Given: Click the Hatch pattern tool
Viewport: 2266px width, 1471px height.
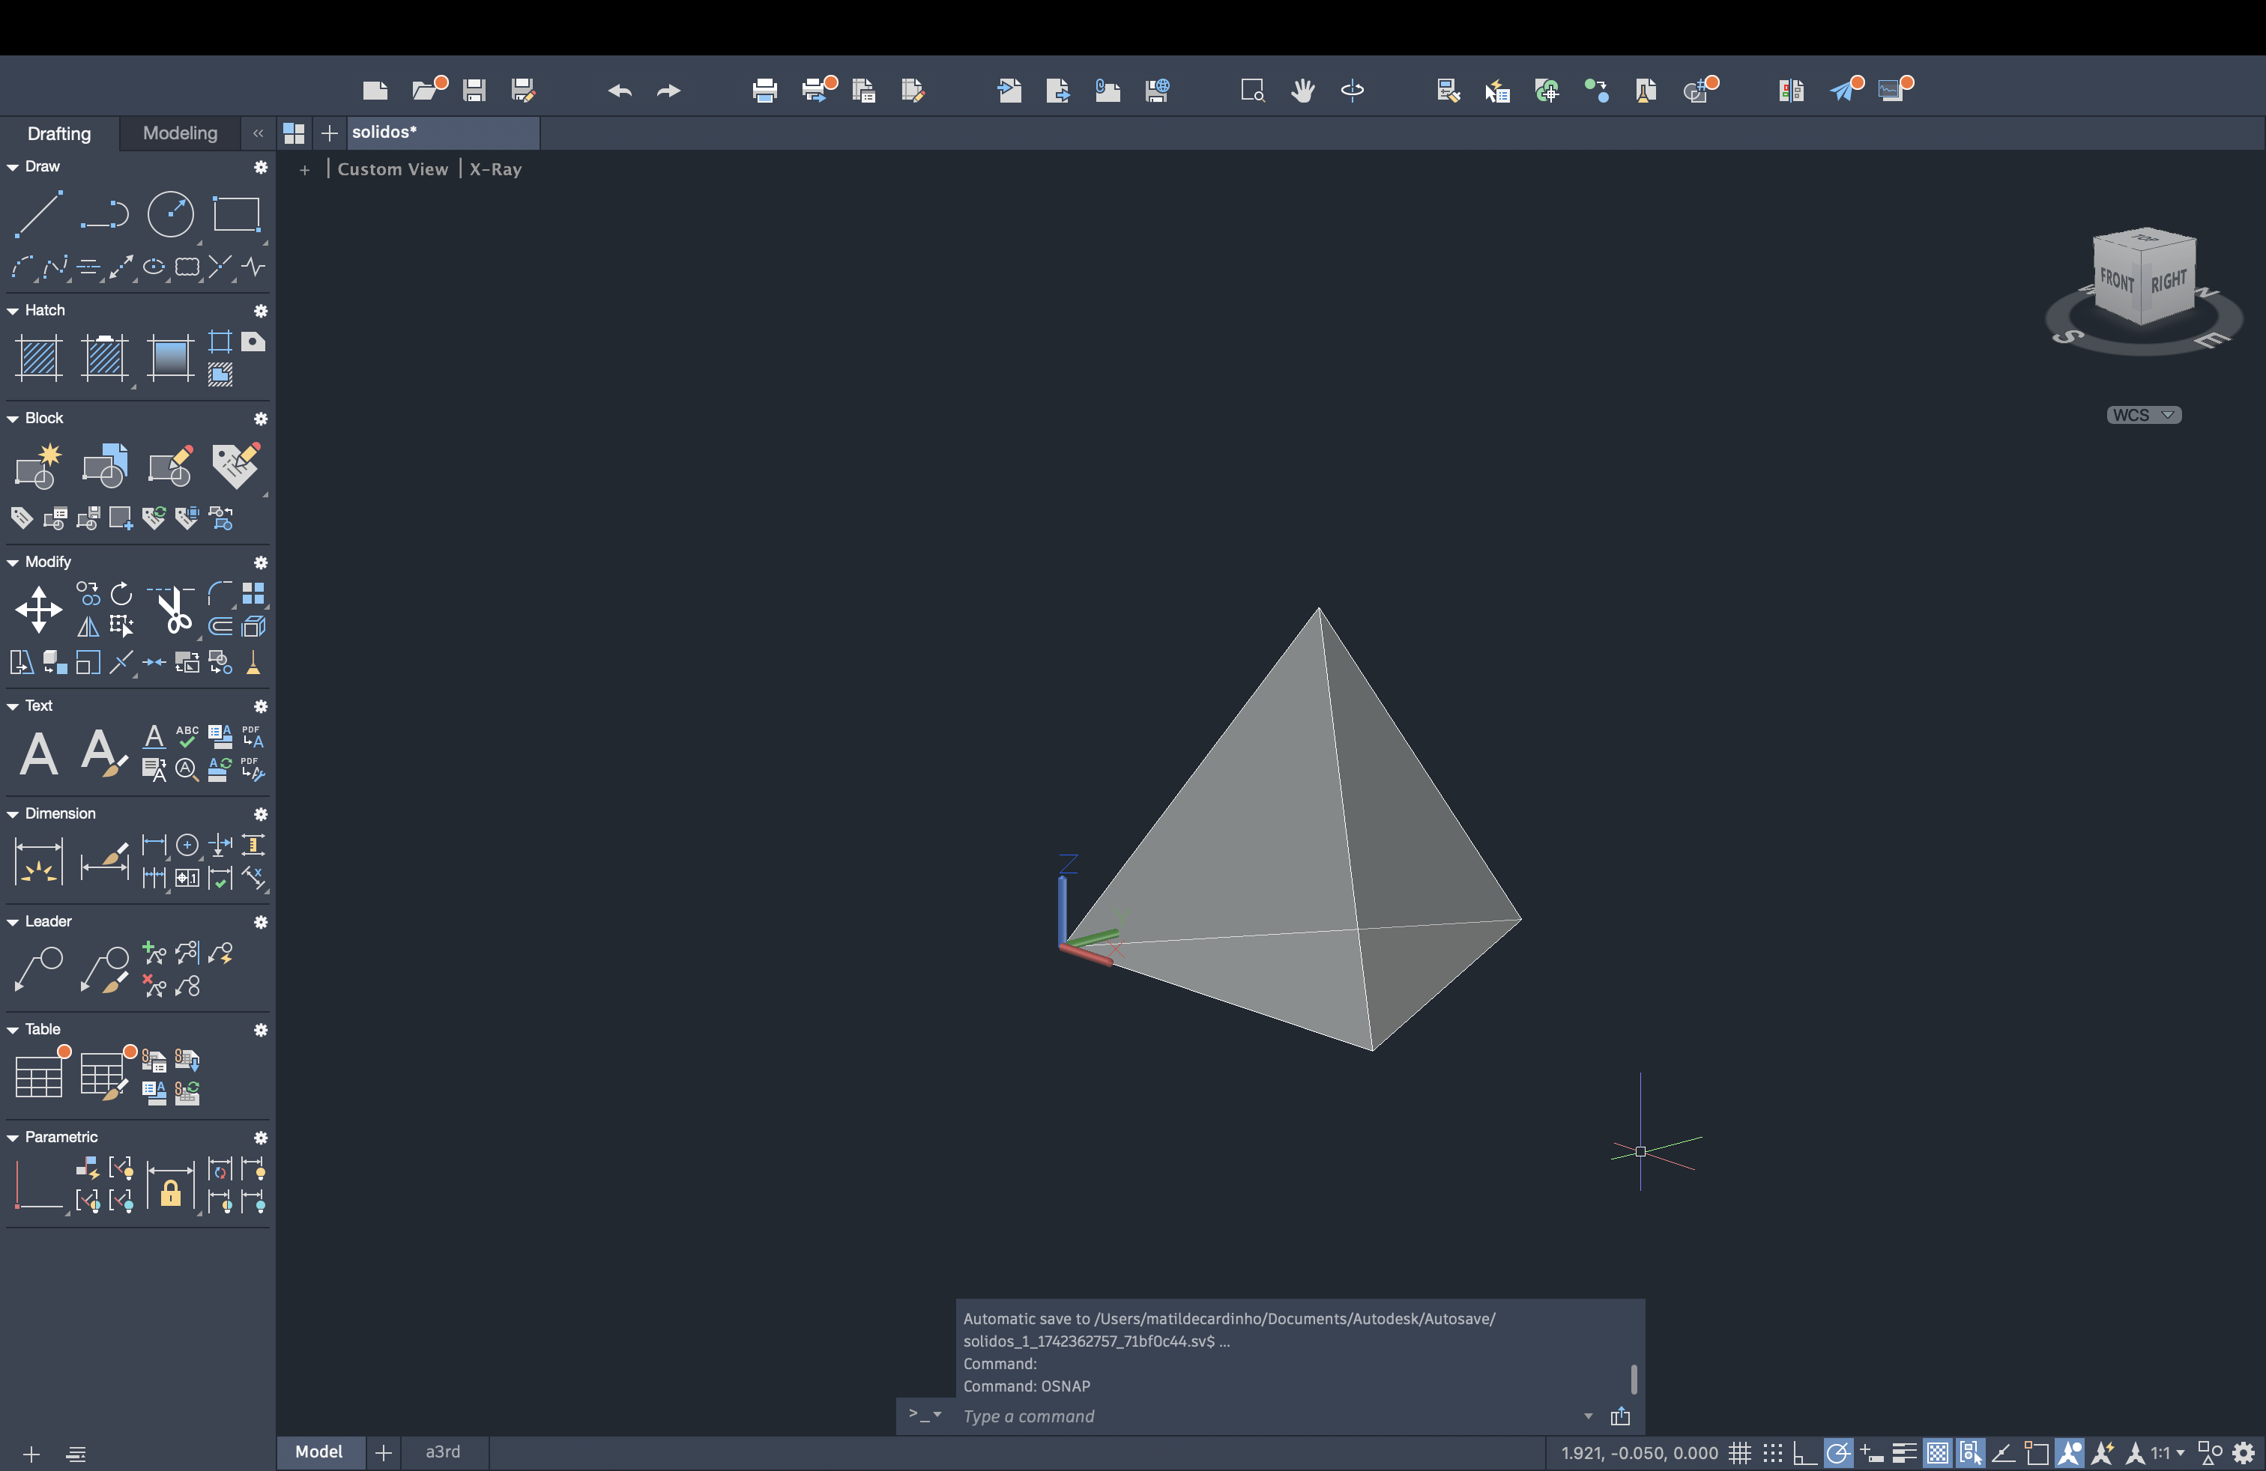Looking at the screenshot, I should [x=39, y=359].
